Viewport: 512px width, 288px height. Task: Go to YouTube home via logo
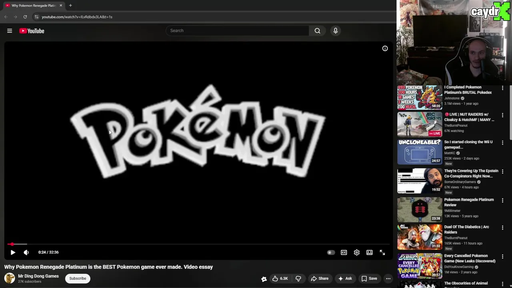click(32, 31)
